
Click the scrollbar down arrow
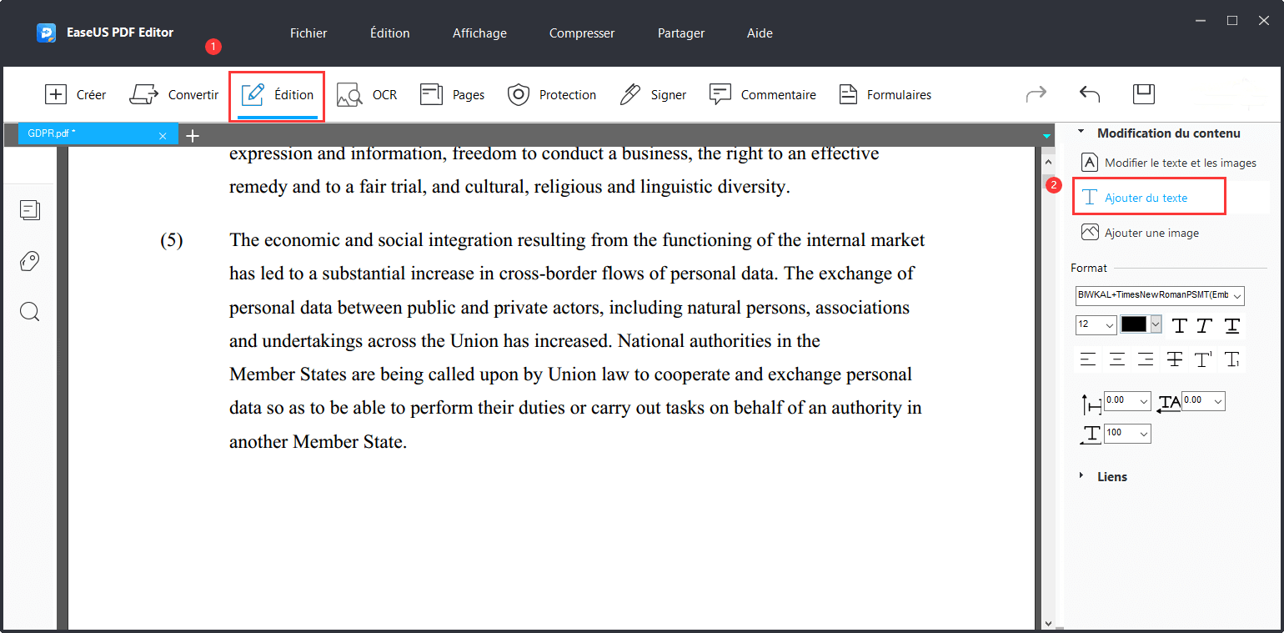point(1049,623)
